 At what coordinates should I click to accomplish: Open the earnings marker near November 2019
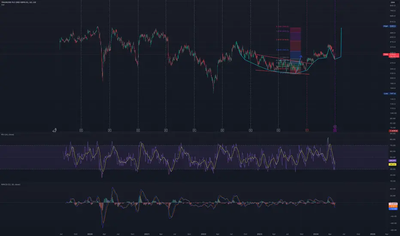(81, 130)
